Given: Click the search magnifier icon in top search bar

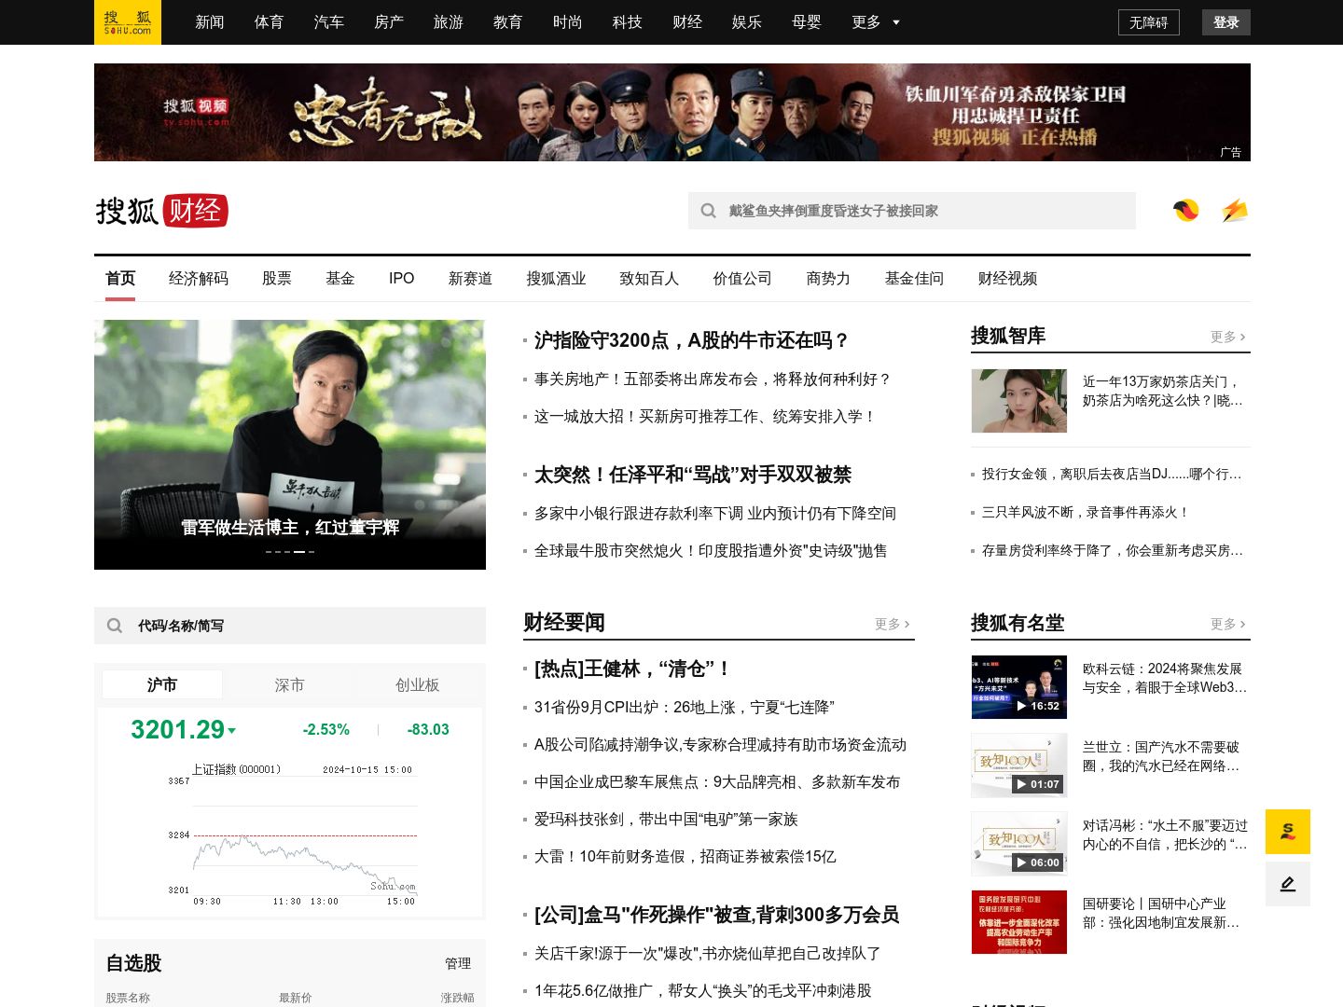Looking at the screenshot, I should tap(709, 211).
